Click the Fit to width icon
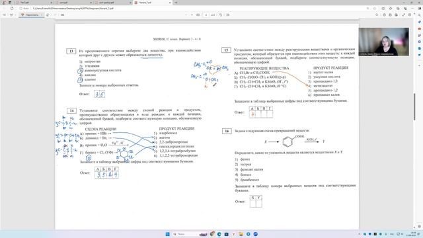The height and width of the screenshot is (238, 423). [x=198, y=15]
